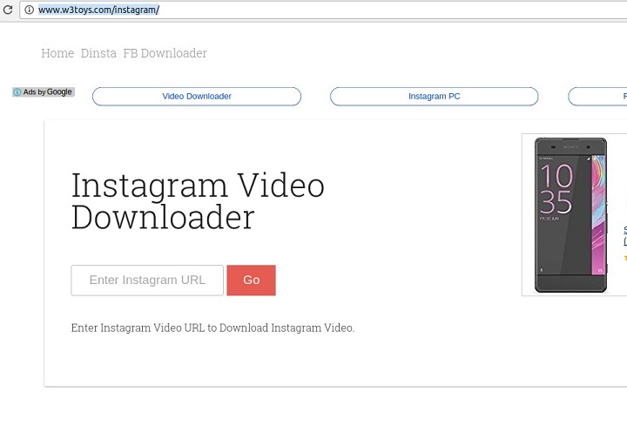Click the Ads by Google info icon

tap(17, 92)
